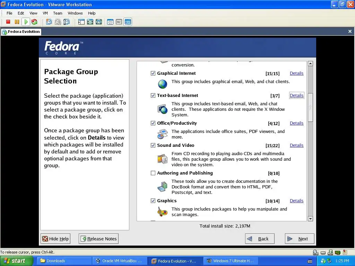Click the Graphics paint palette icon
This screenshot has height=266, width=355.
click(163, 212)
